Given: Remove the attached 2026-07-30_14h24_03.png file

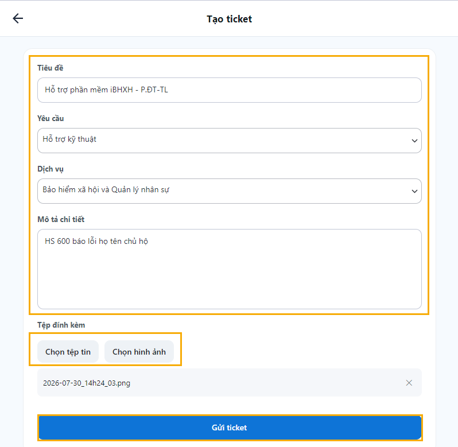Looking at the screenshot, I should coord(409,383).
